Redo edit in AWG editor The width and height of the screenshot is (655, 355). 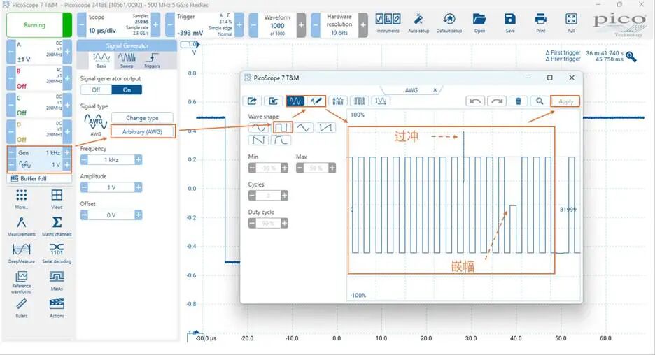tap(497, 101)
